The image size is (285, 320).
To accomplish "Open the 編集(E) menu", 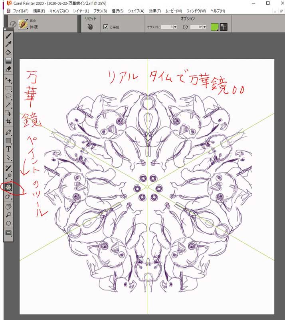I will (x=39, y=11).
